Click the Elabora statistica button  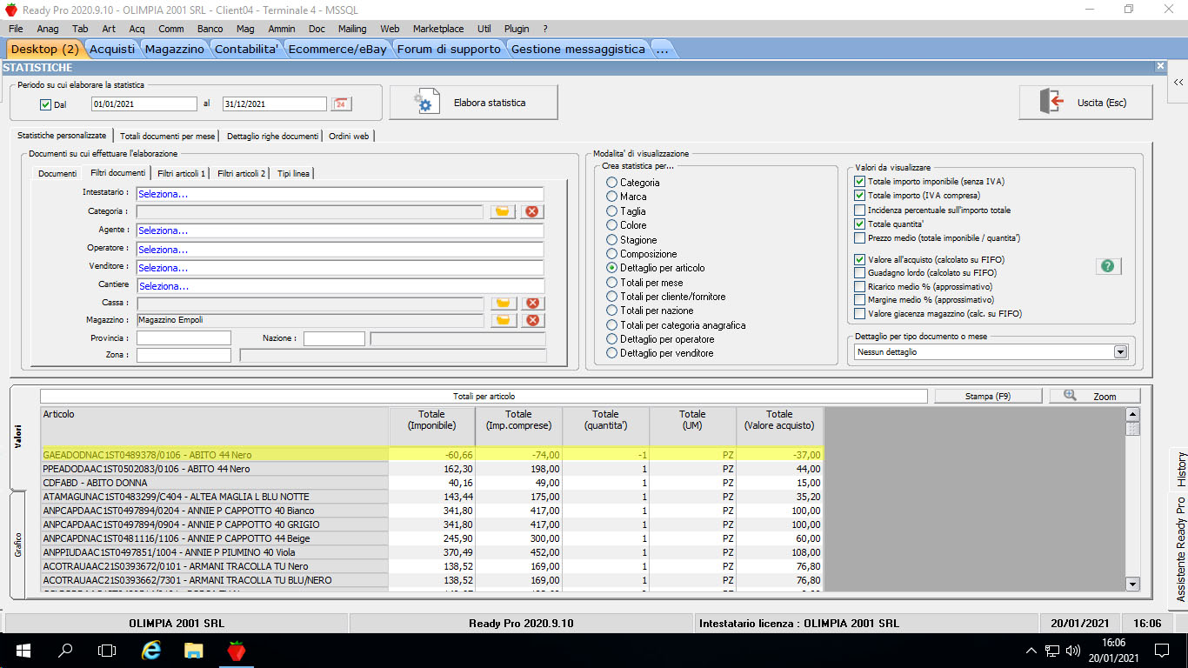coord(473,103)
